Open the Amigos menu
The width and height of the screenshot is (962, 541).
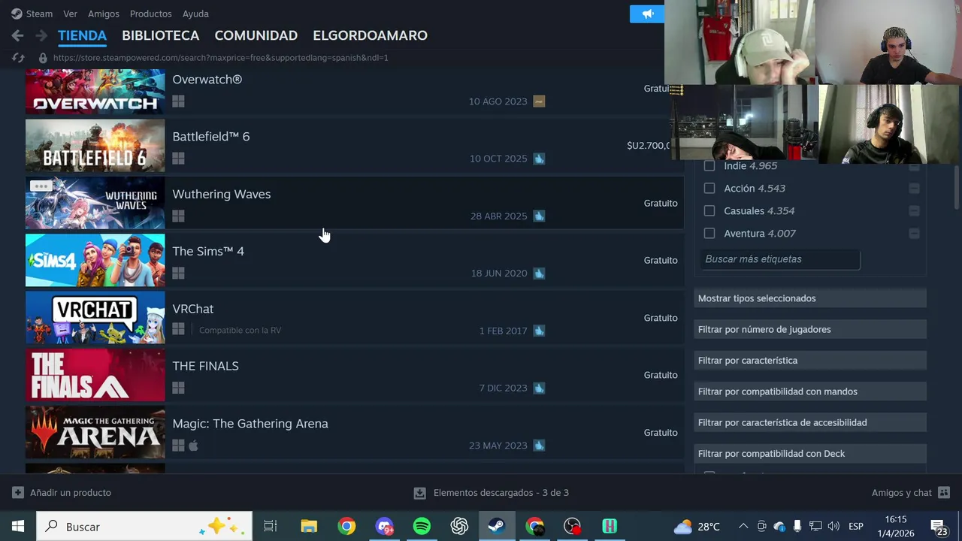(104, 14)
